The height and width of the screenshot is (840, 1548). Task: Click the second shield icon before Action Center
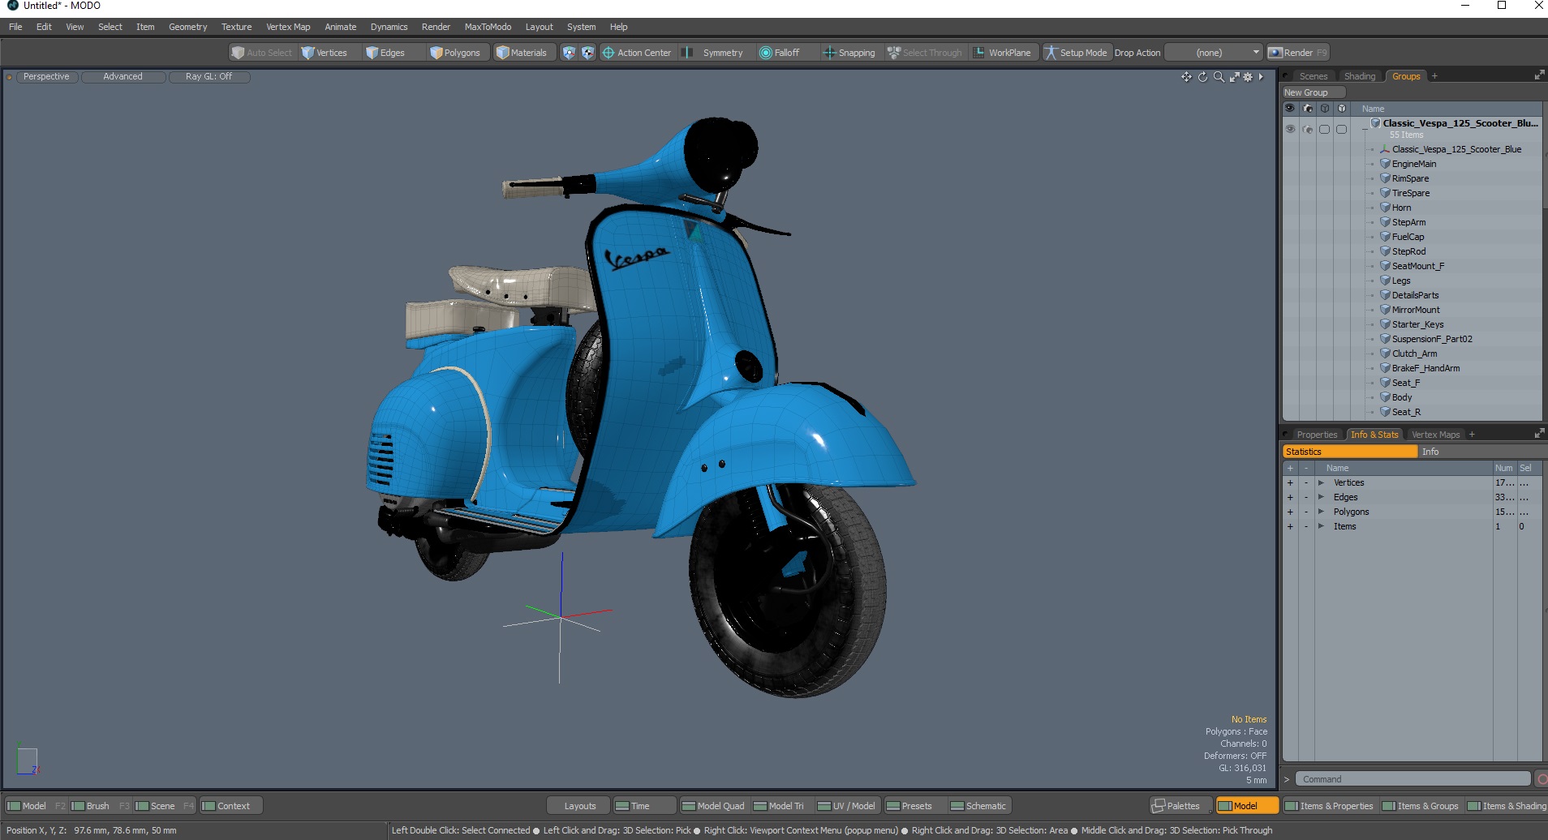587,53
